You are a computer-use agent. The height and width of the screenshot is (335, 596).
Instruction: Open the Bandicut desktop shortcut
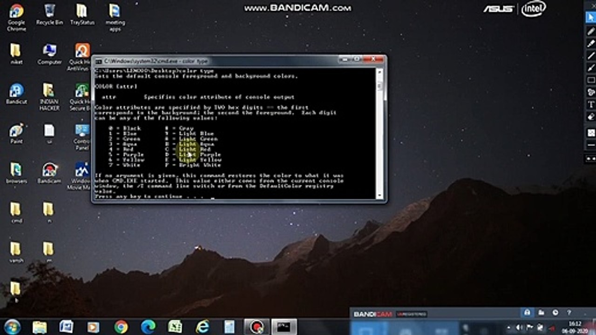pyautogui.click(x=16, y=94)
